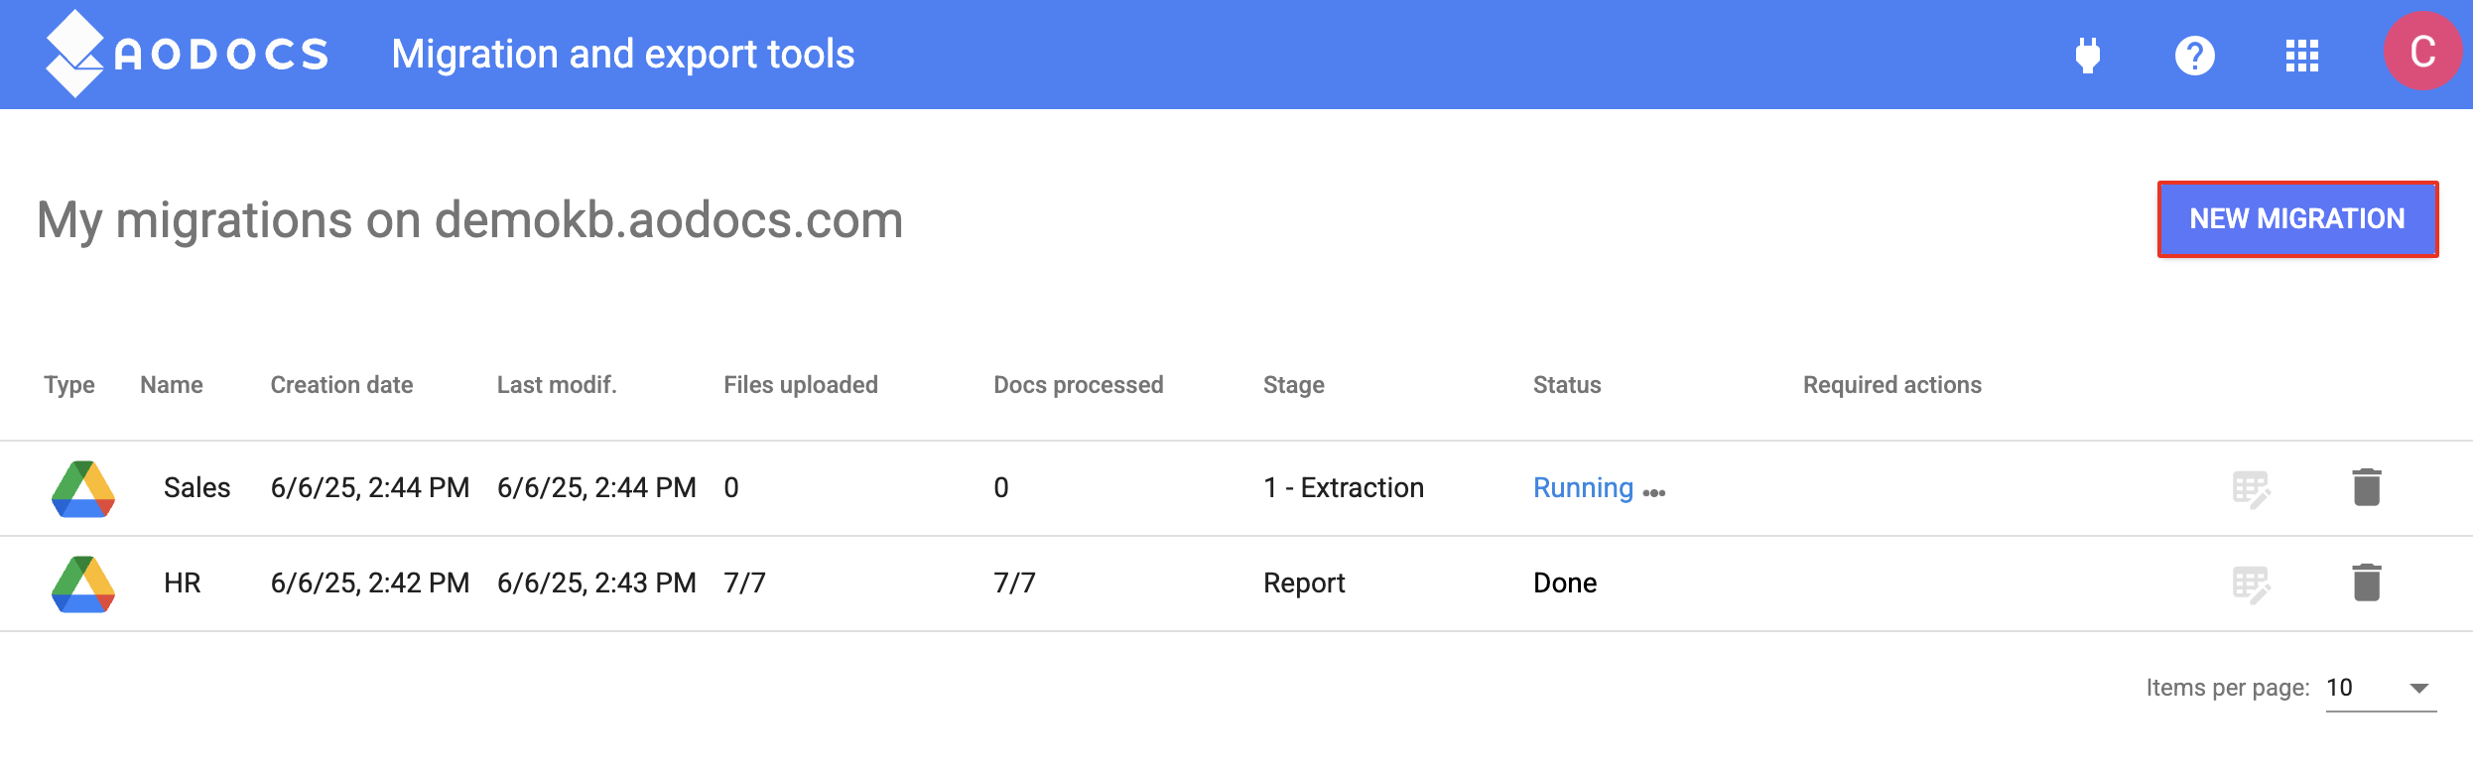Open edit report icon for HR migration
2473x778 pixels.
2251,584
